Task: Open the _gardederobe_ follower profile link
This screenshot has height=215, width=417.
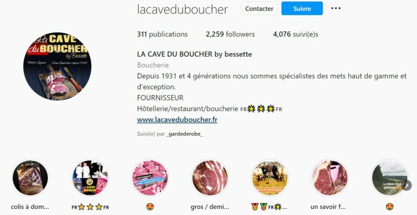Action: click(185, 134)
